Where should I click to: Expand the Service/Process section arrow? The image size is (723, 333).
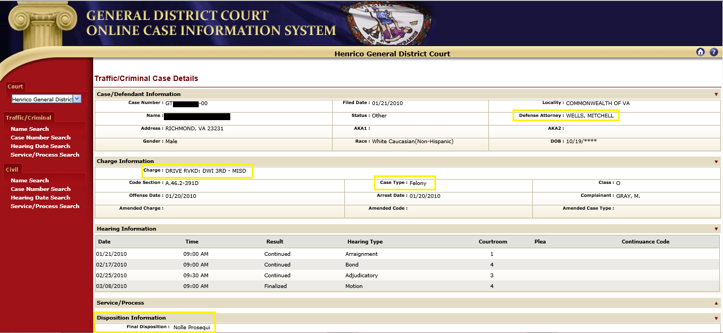(x=716, y=303)
